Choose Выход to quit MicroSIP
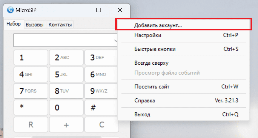 click(x=183, y=114)
